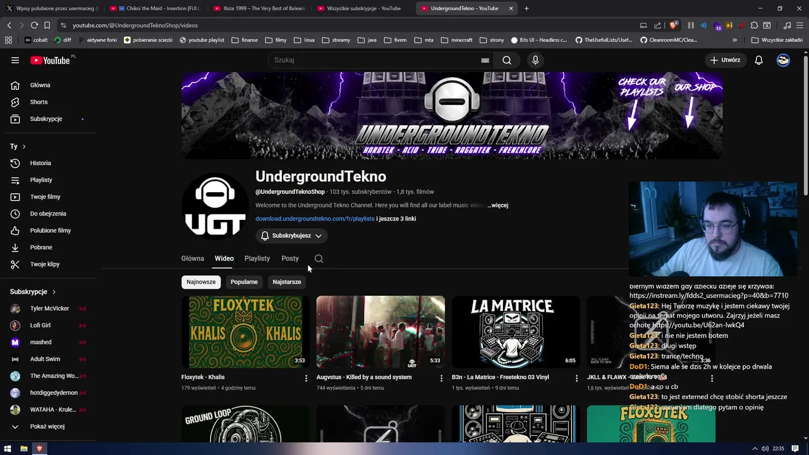This screenshot has height=455, width=809.
Task: Switch to Chikoi the Maid browser tab
Action: (155, 8)
